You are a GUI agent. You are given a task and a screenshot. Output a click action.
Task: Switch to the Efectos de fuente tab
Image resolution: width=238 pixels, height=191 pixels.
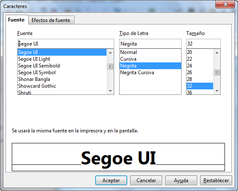[51, 20]
